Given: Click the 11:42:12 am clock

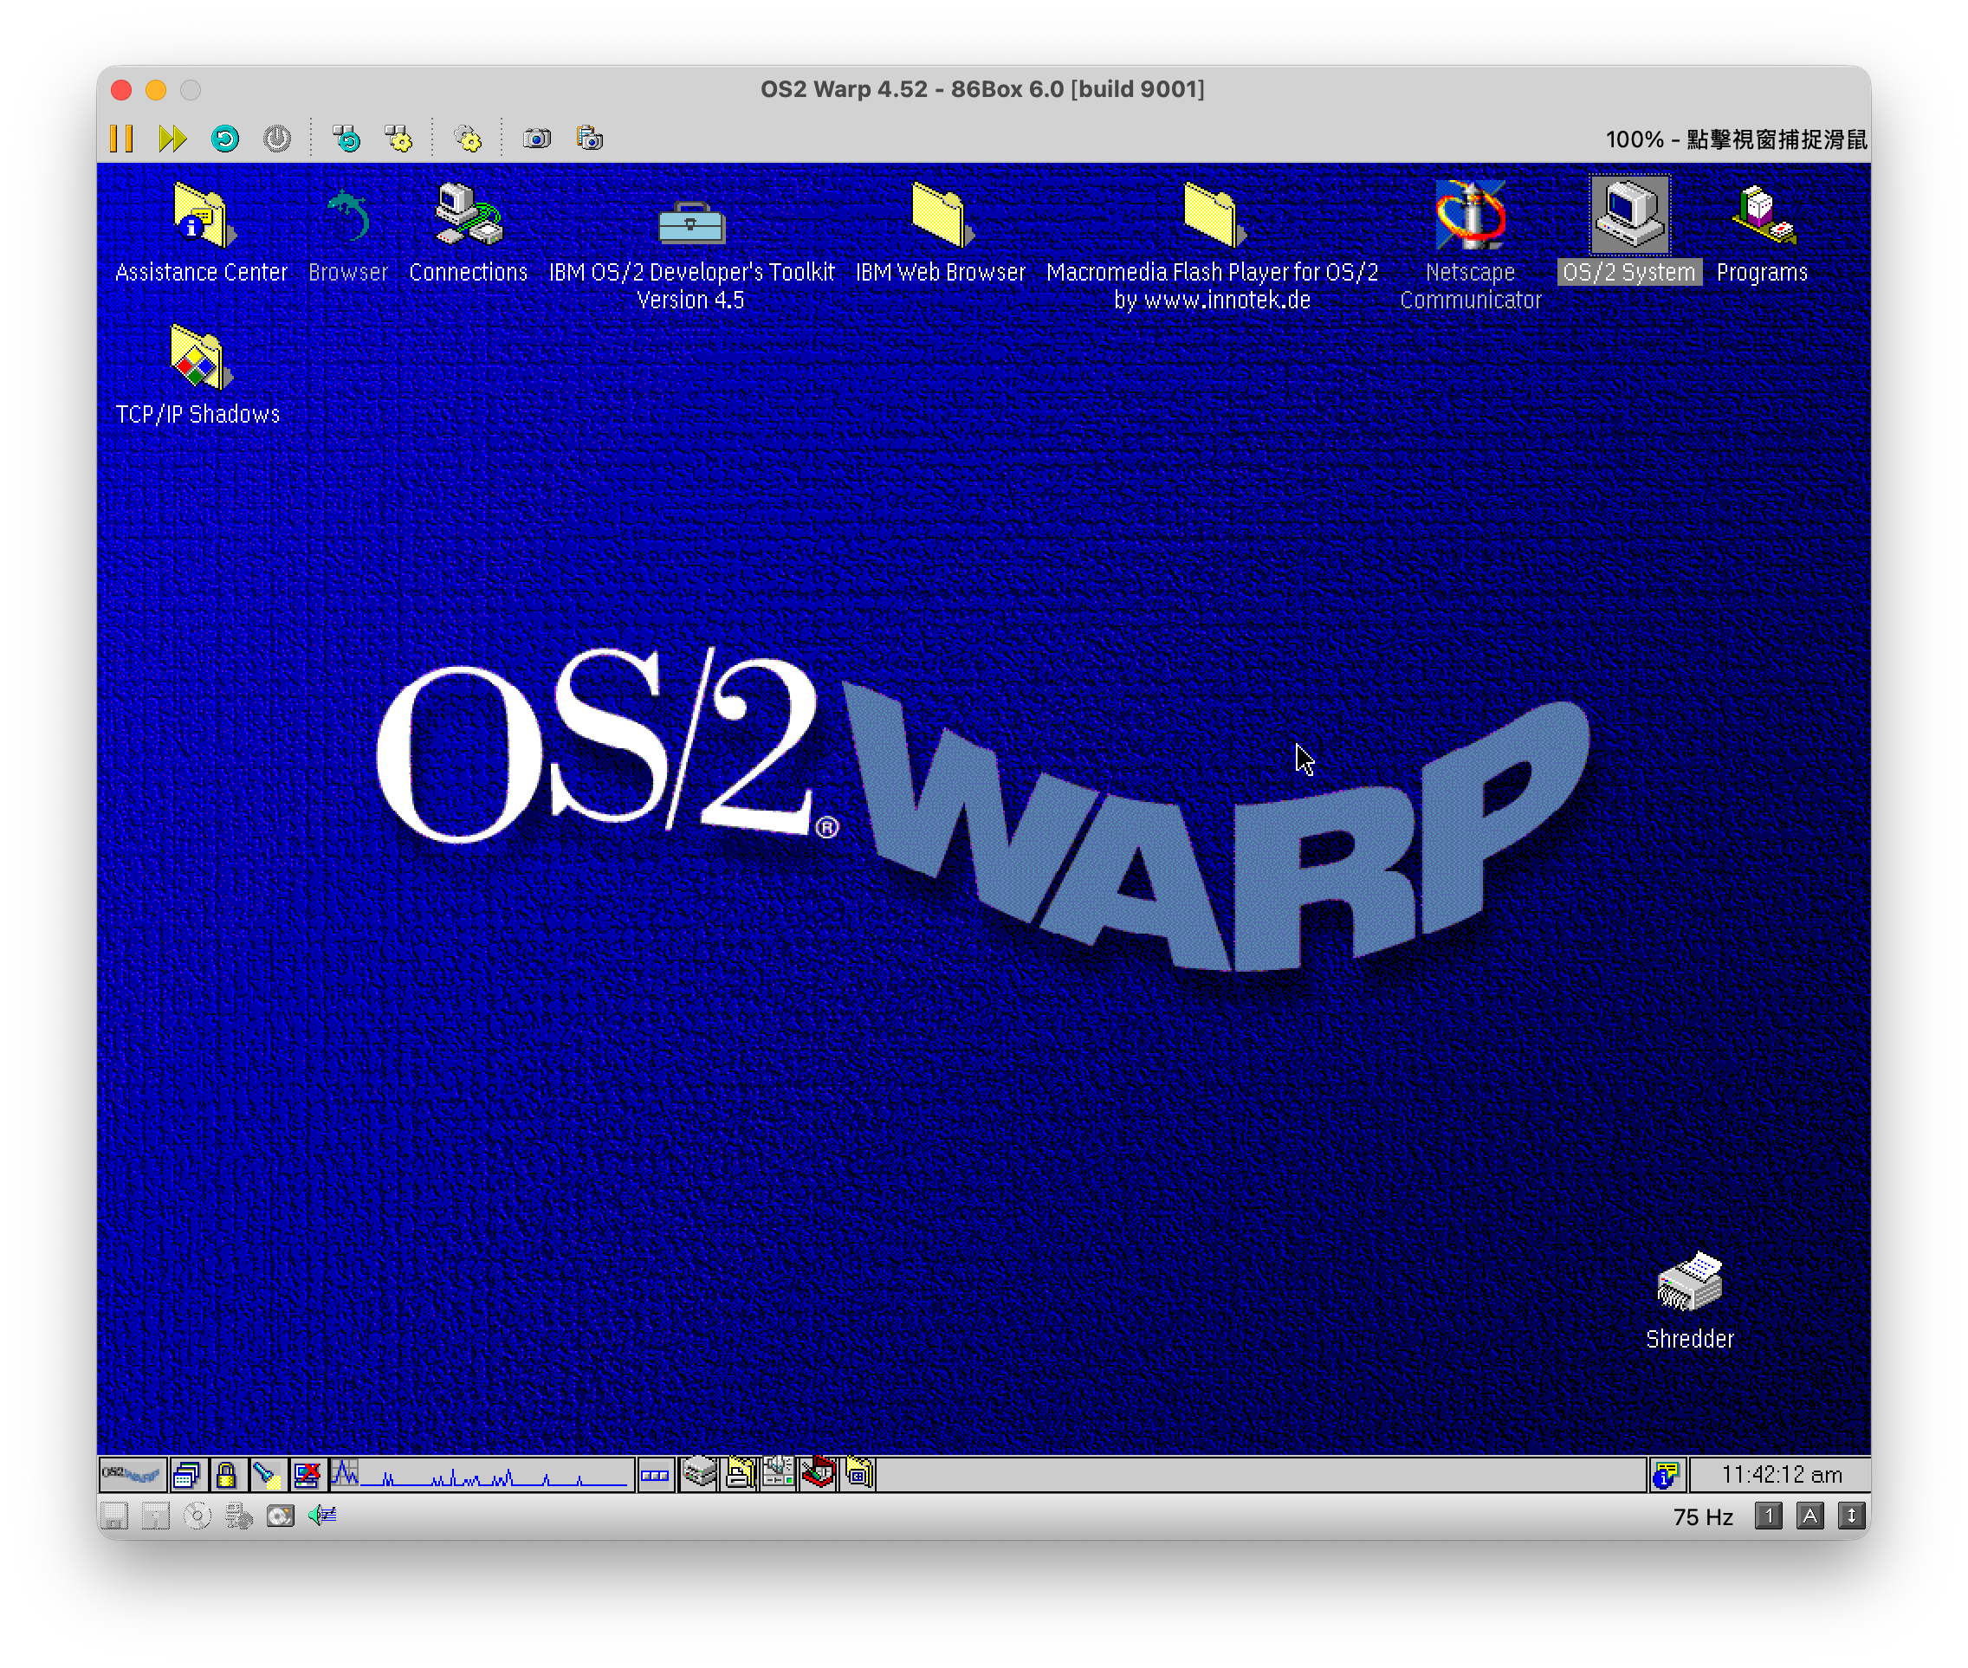Looking at the screenshot, I should (x=1781, y=1474).
